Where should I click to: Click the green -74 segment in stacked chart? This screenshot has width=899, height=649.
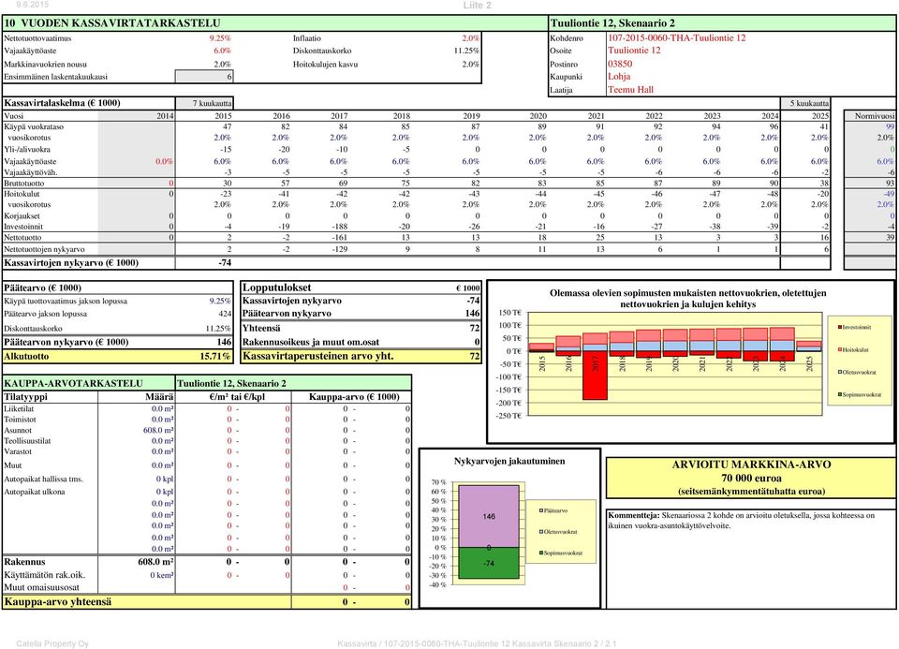click(x=489, y=563)
